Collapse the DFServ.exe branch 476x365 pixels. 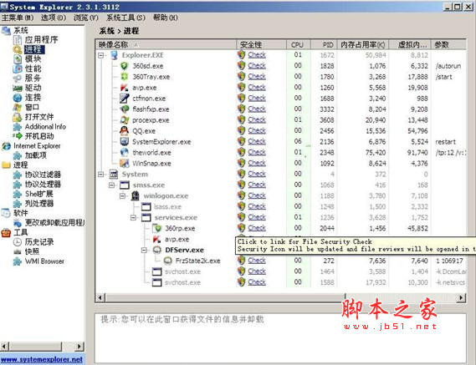pos(145,250)
